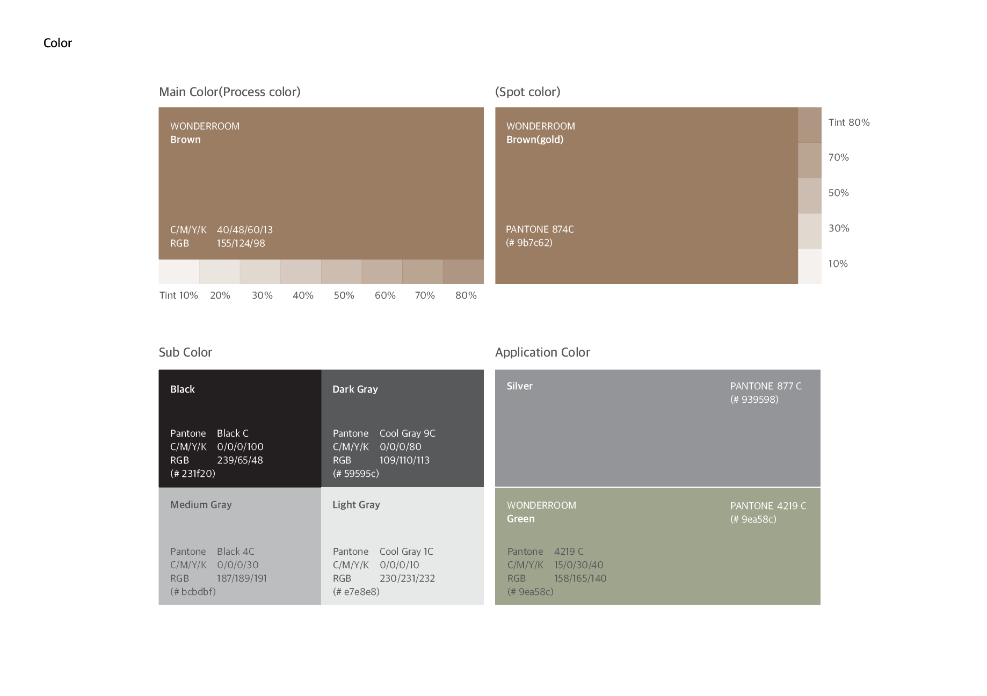987x696 pixels.
Task: Select the 40% tint swatch under Main Color
Action: click(x=301, y=272)
